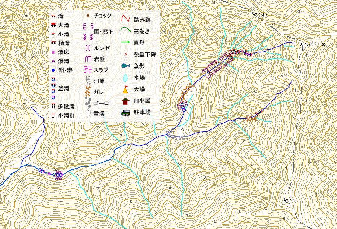Click the brown scree icon for ガレ

(88, 92)
